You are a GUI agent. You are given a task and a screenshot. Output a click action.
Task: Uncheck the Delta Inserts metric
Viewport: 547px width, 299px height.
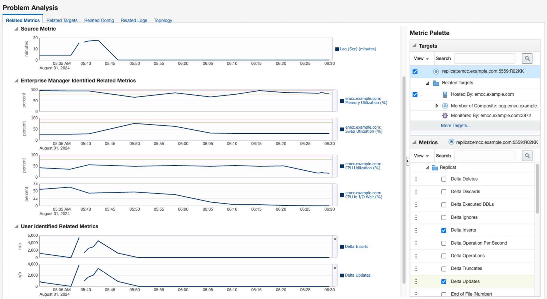pos(444,230)
